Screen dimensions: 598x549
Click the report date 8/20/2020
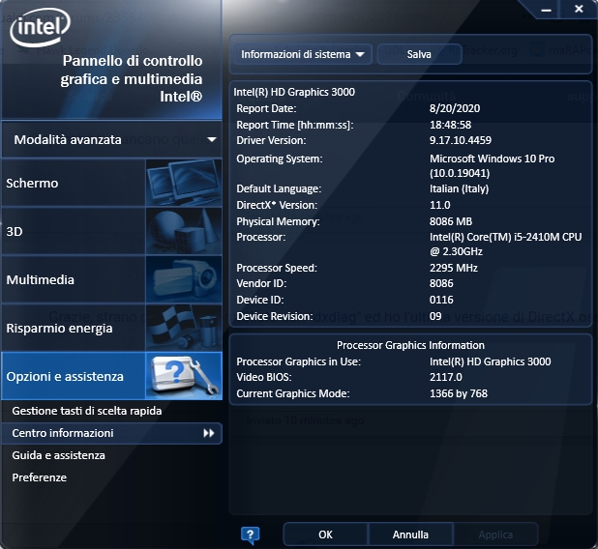pos(455,108)
